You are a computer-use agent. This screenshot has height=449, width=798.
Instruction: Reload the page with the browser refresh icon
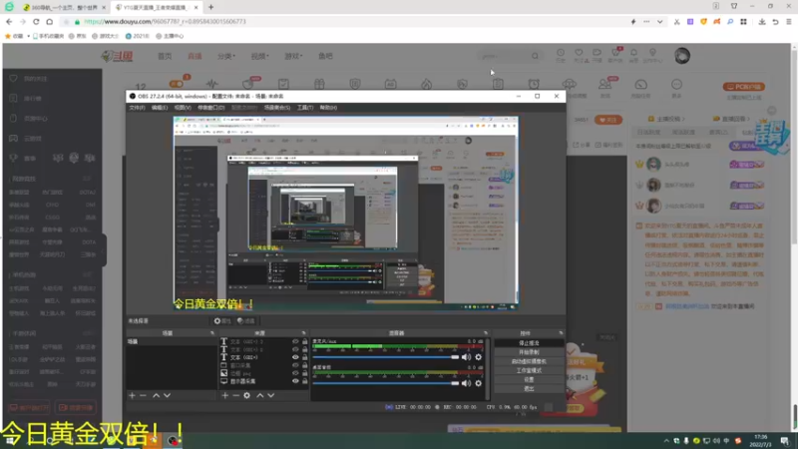coord(36,22)
